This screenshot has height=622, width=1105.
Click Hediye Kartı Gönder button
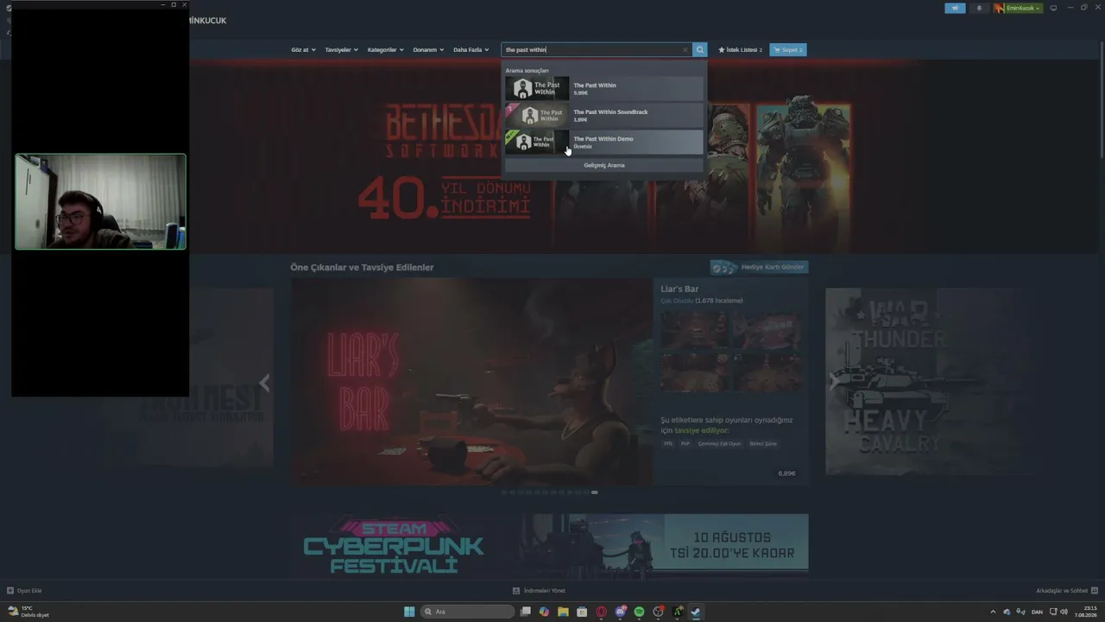click(760, 267)
